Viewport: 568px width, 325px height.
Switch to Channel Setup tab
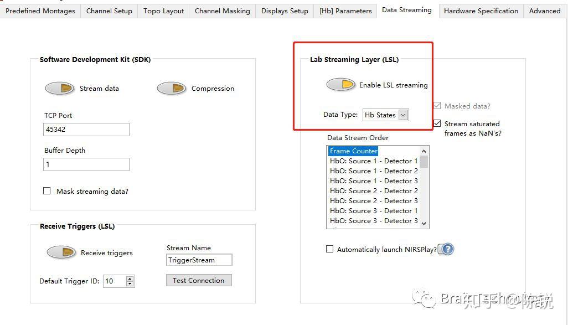109,11
